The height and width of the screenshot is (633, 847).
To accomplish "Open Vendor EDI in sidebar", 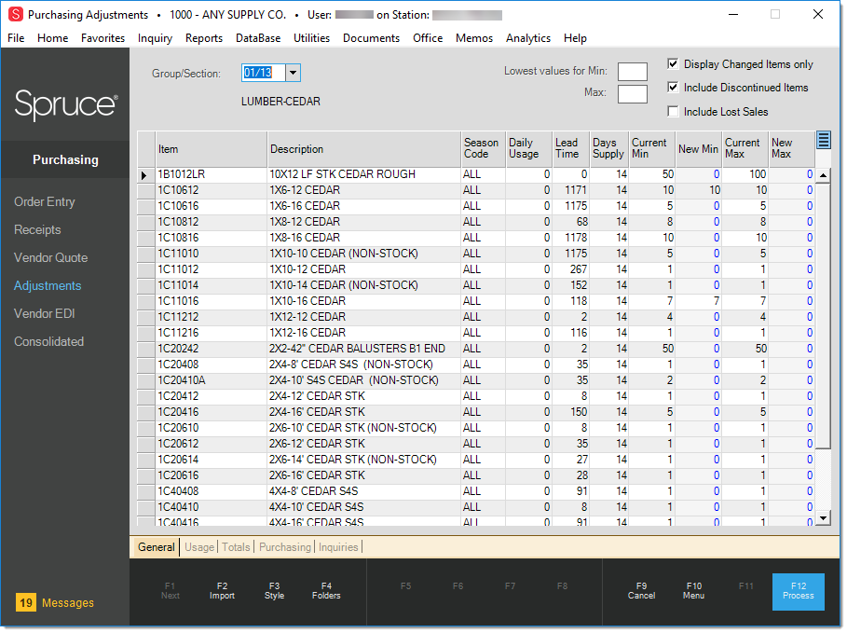I will click(45, 313).
